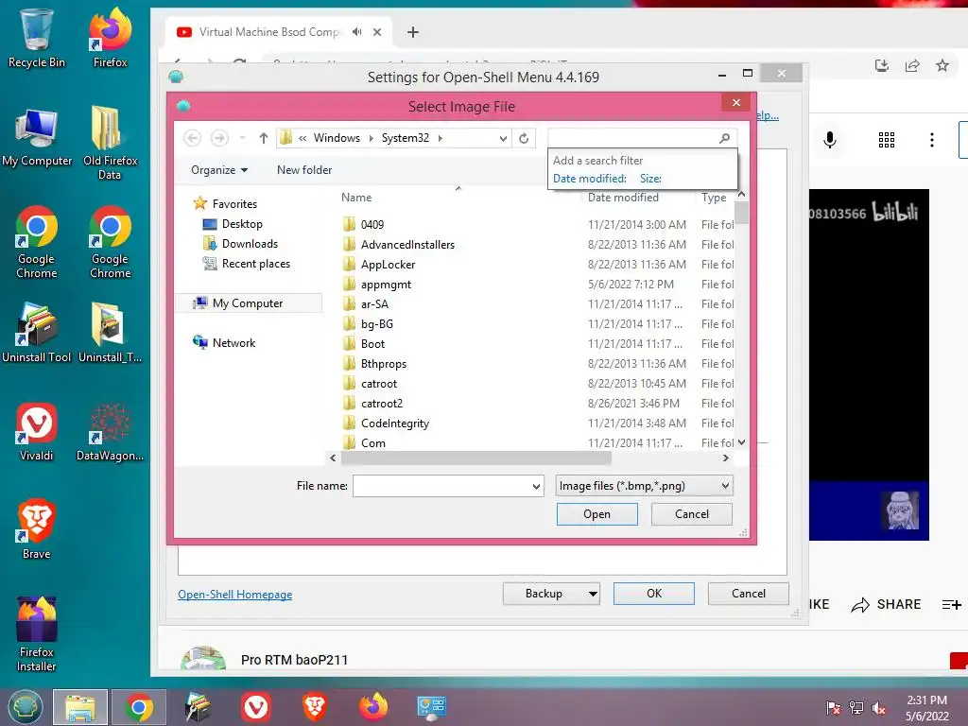
Task: Open YouTube settings three-dots menu
Action: click(x=931, y=140)
